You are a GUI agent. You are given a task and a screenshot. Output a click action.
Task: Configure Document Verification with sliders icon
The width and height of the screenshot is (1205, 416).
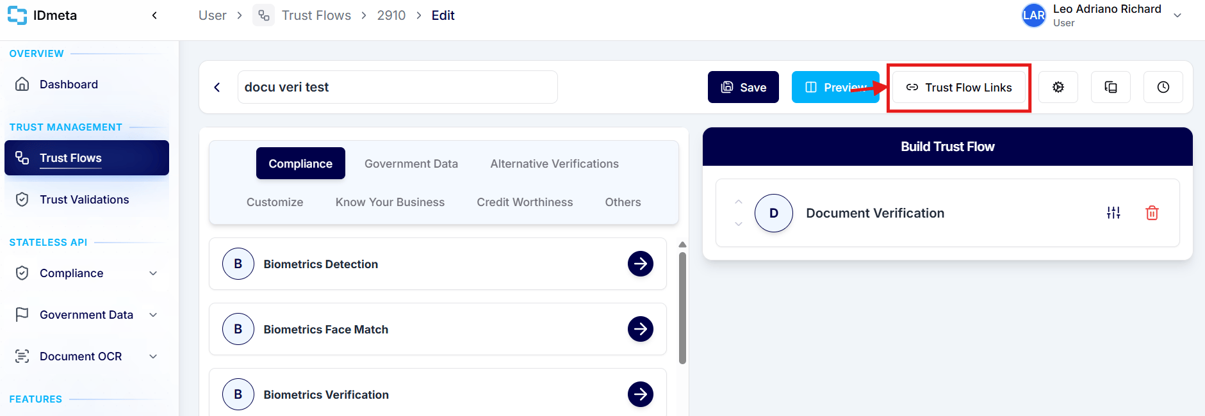pyautogui.click(x=1113, y=213)
